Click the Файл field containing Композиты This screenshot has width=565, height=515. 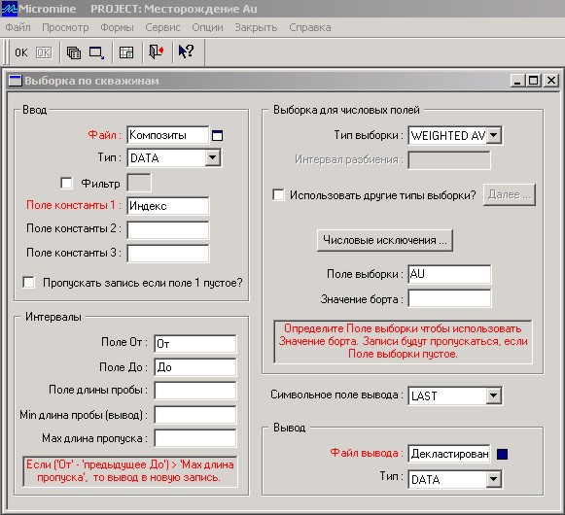(x=168, y=135)
